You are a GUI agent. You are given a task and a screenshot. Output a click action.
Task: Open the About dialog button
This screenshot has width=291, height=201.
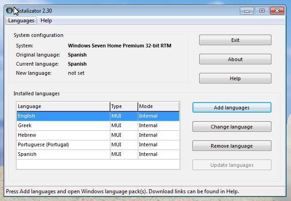[235, 59]
